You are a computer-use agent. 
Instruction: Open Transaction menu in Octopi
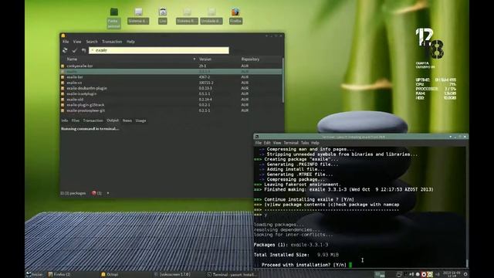coord(112,42)
